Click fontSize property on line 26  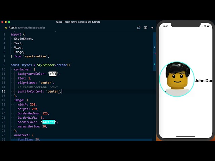pos(25,140)
